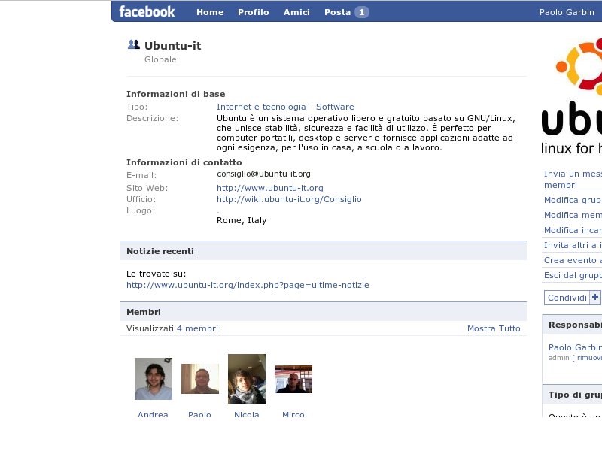Click Crea evento in the sidebar
The width and height of the screenshot is (602, 451).
pyautogui.click(x=573, y=260)
